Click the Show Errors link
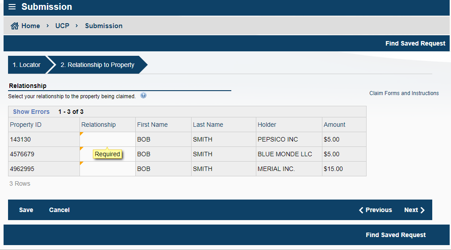The image size is (451, 250). tap(31, 112)
